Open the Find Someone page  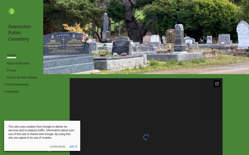point(17,84)
